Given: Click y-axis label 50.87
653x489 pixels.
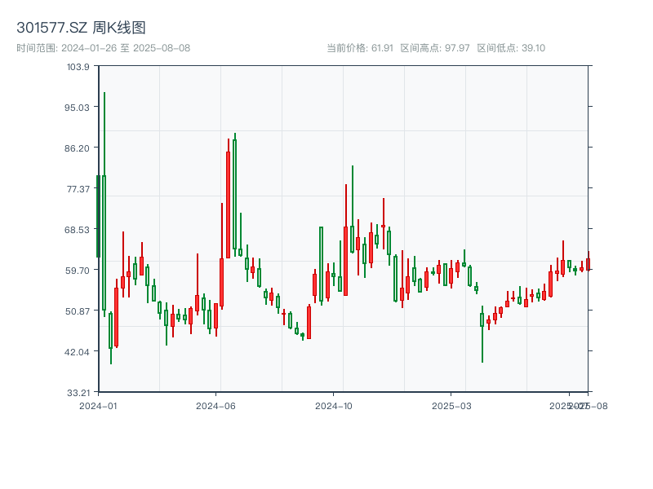Looking at the screenshot, I should coord(77,311).
